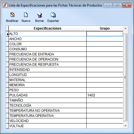Minimize the Lista de Especificaciones window
Image resolution: width=134 pixels, height=134 pixels.
pyautogui.click(x=108, y=5)
